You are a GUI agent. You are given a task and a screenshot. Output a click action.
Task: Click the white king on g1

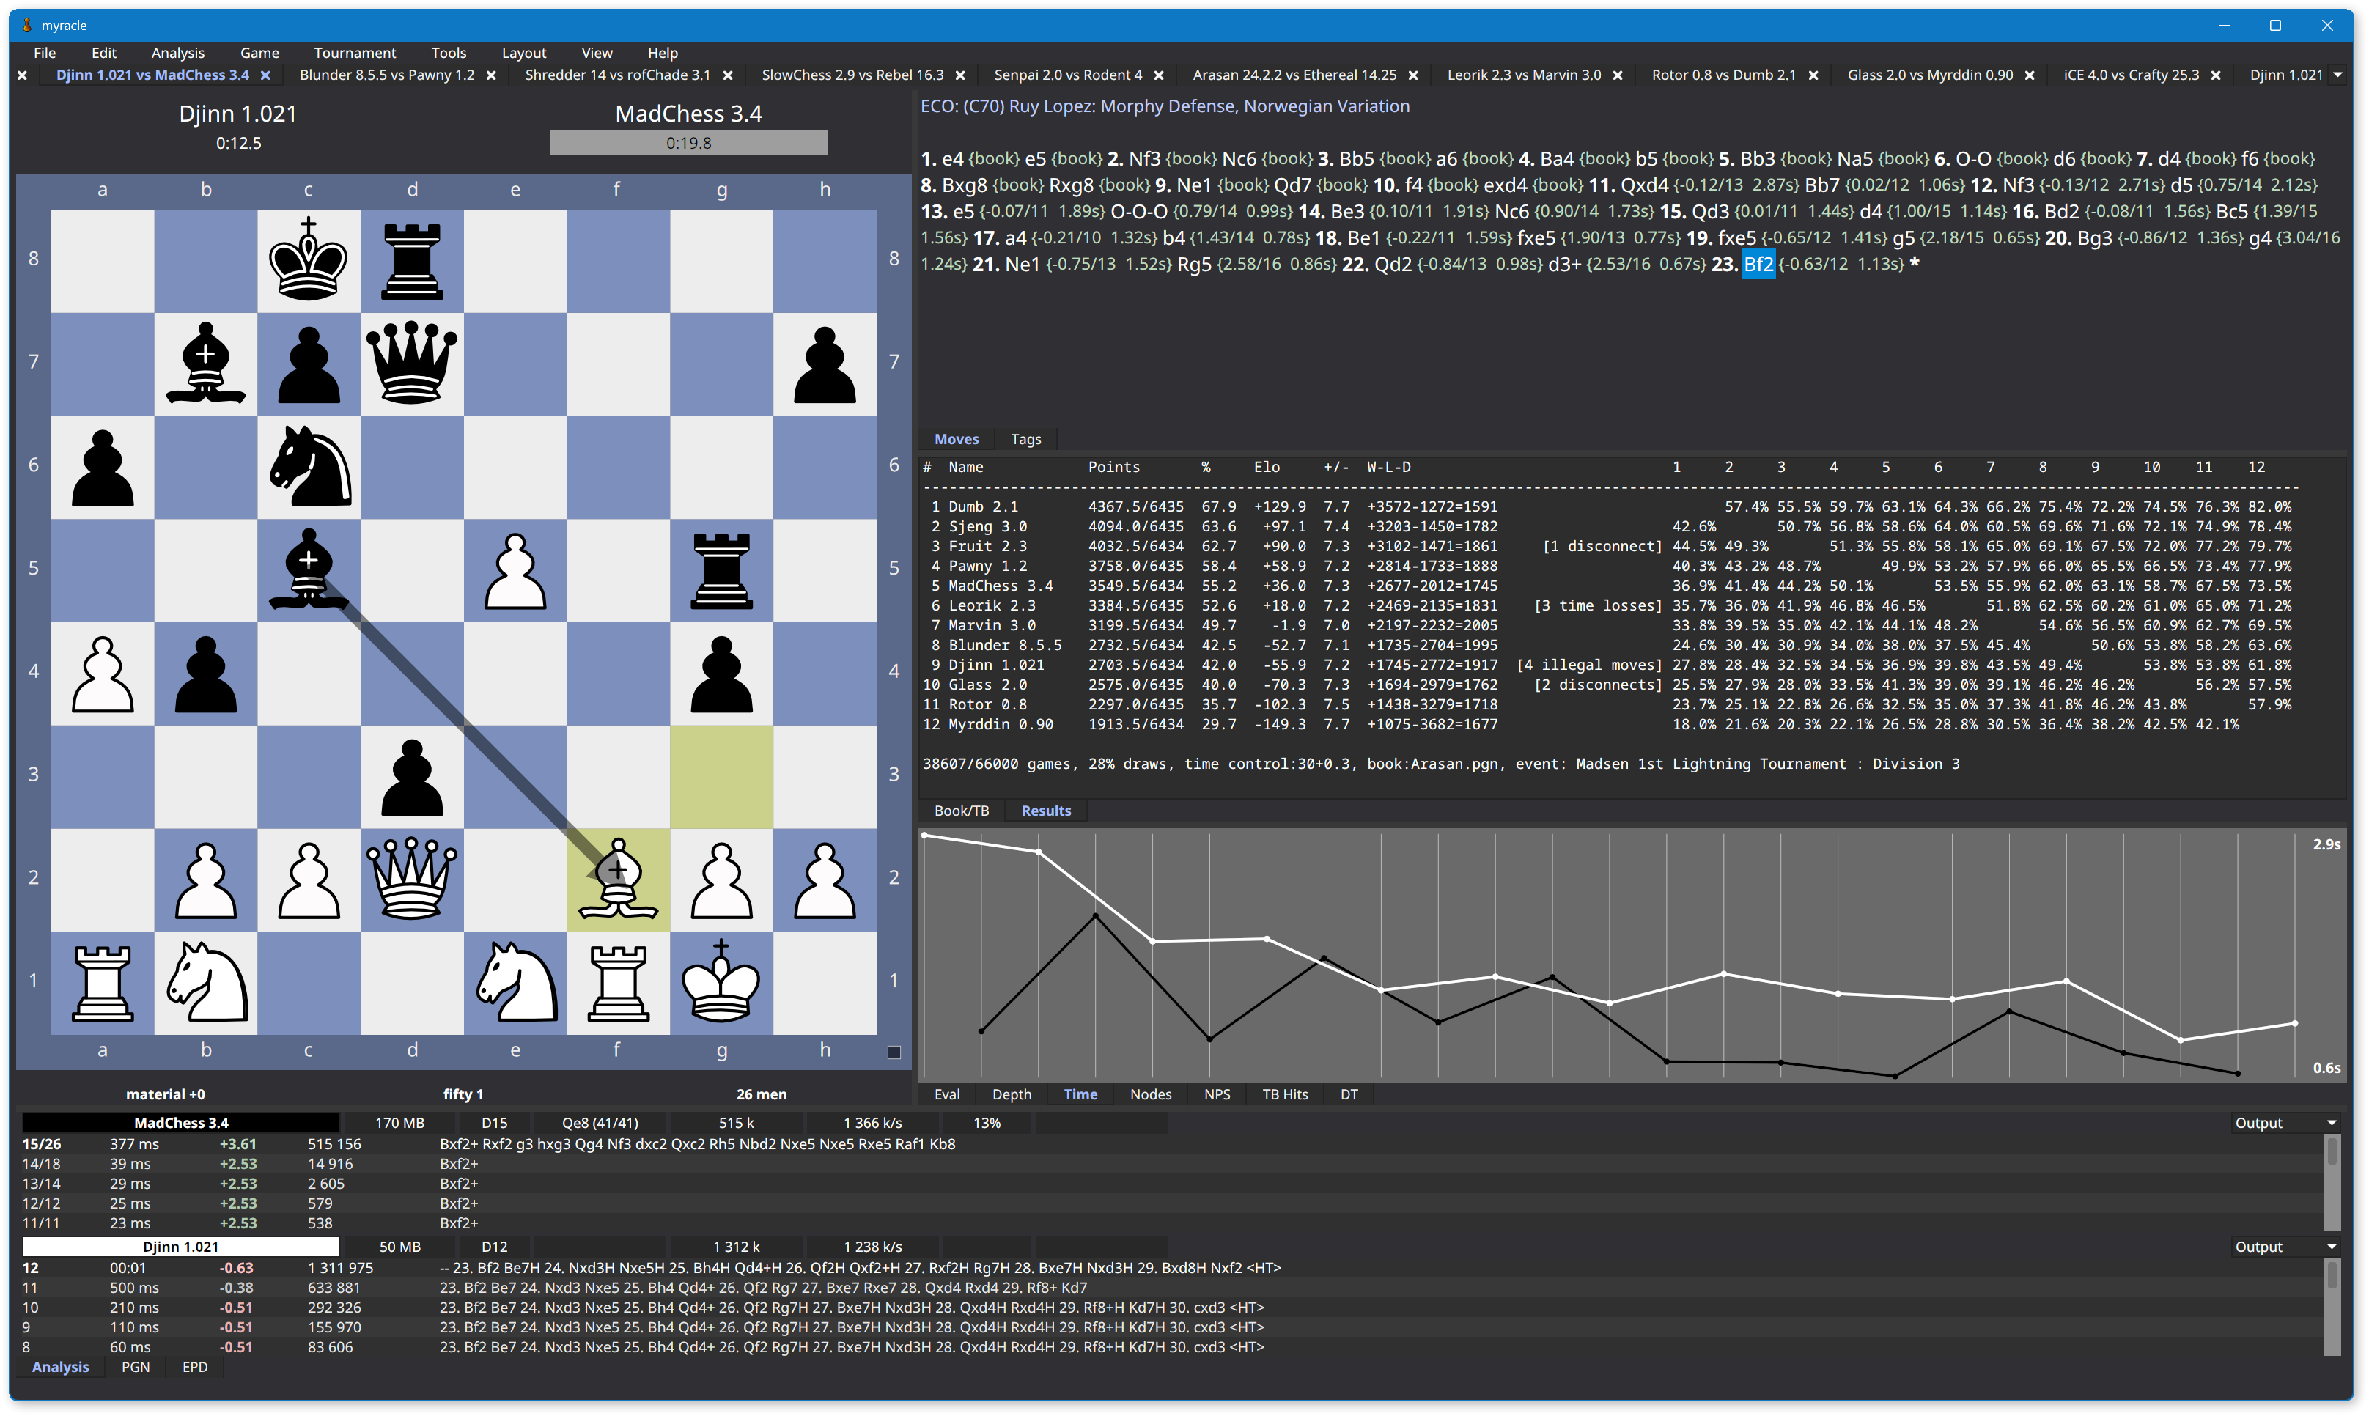(x=721, y=983)
